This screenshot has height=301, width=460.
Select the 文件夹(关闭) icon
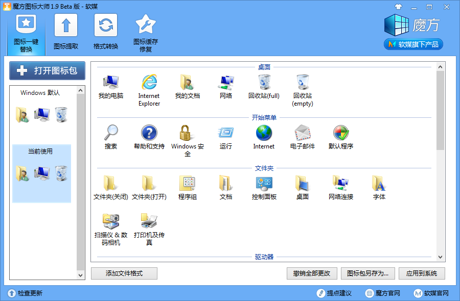pyautogui.click(x=111, y=188)
